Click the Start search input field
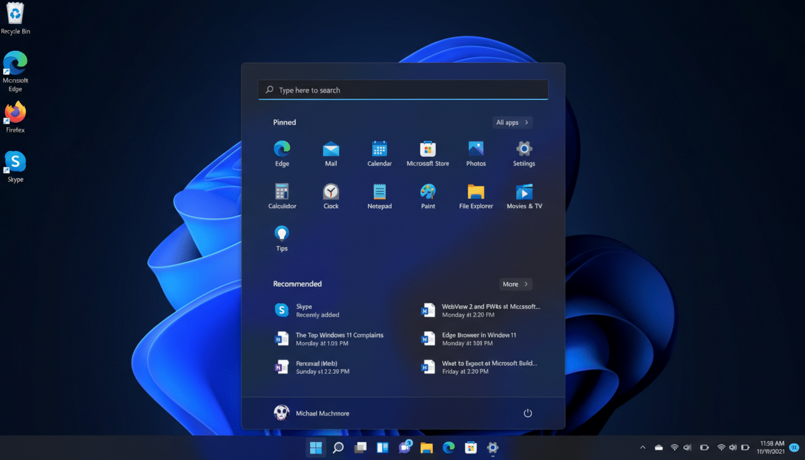 click(402, 89)
